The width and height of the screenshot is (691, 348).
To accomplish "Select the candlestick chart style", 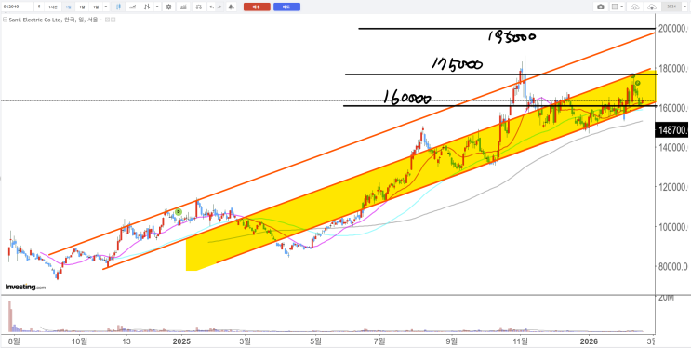I will [118, 7].
